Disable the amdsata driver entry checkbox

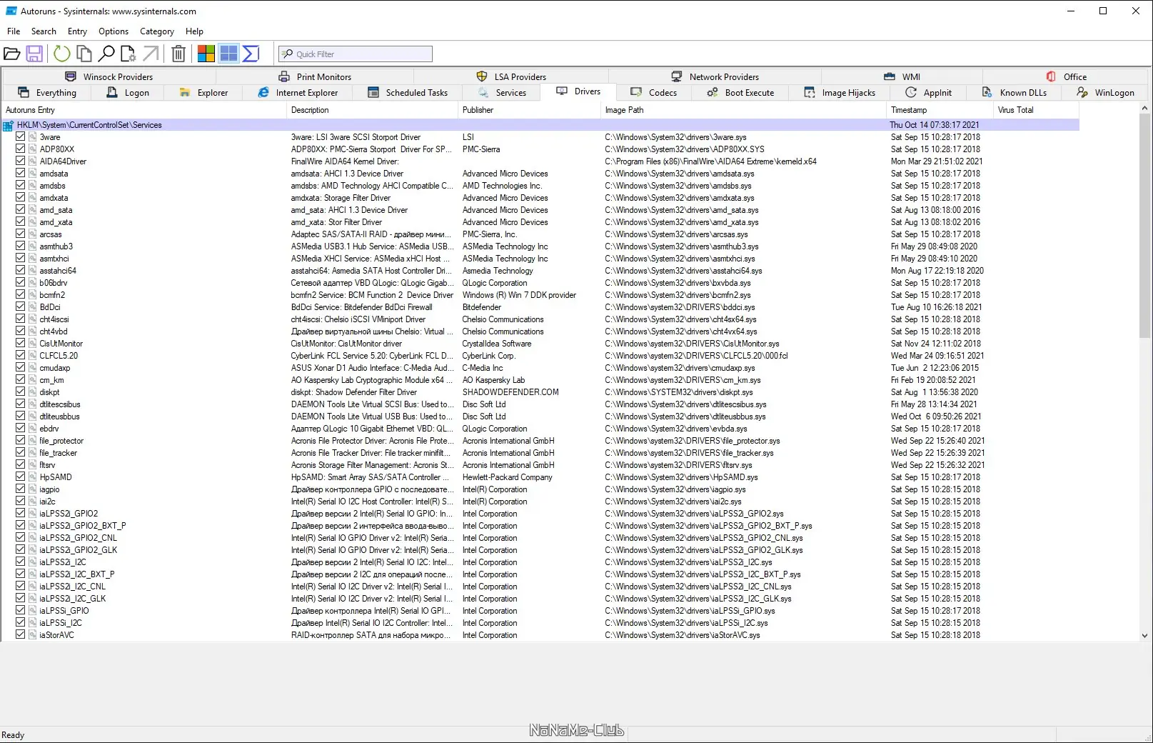coord(21,174)
